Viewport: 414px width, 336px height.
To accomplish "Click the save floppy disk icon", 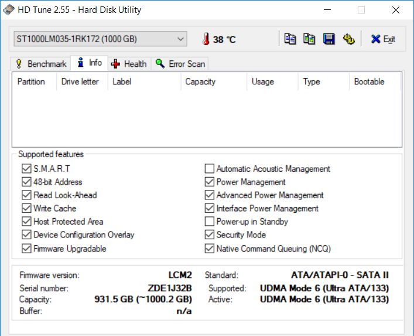I will [329, 39].
